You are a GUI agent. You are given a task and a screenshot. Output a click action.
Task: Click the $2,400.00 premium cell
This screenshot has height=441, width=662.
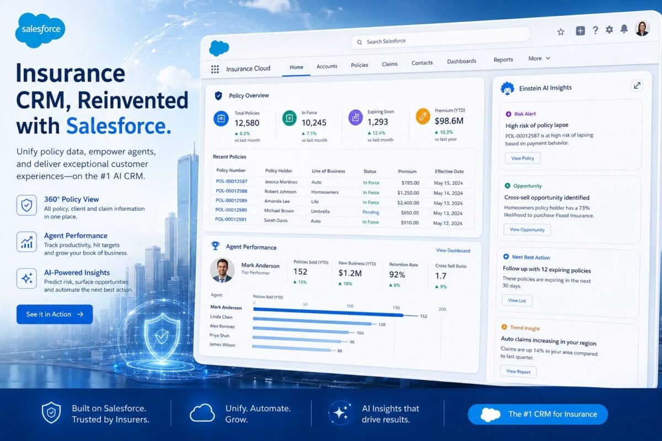tap(408, 203)
